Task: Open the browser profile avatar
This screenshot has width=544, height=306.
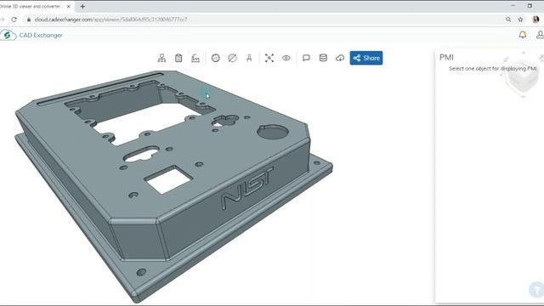Action: click(536, 20)
